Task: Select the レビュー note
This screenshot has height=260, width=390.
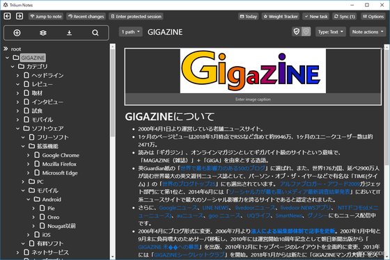Action: (x=42, y=84)
